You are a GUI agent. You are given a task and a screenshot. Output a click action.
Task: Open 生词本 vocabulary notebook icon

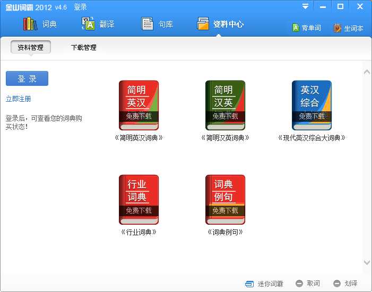[337, 28]
